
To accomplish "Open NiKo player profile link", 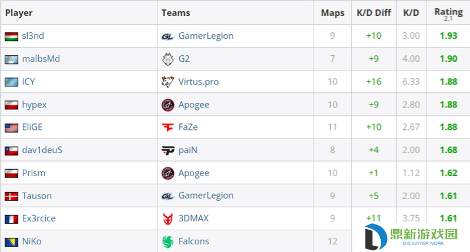I will (x=32, y=241).
